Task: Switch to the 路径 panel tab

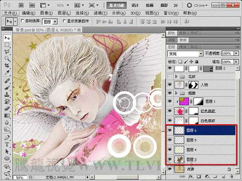Action: coord(194,47)
